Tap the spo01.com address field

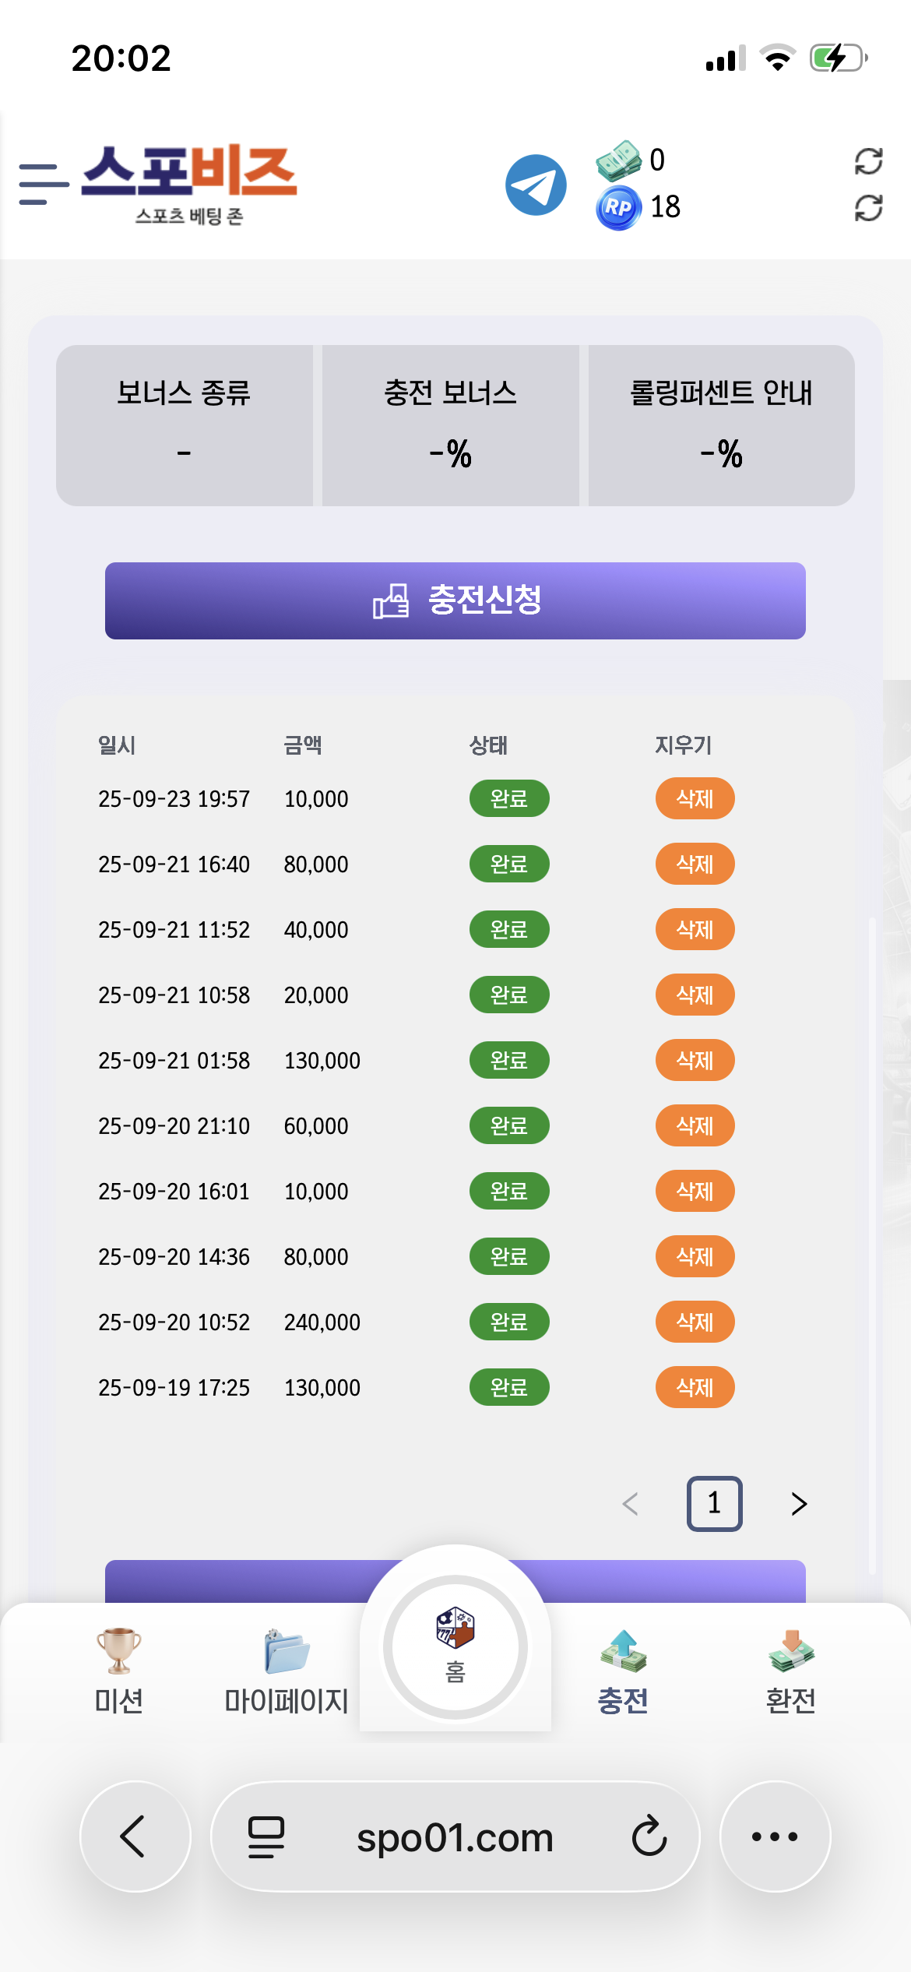(455, 1836)
